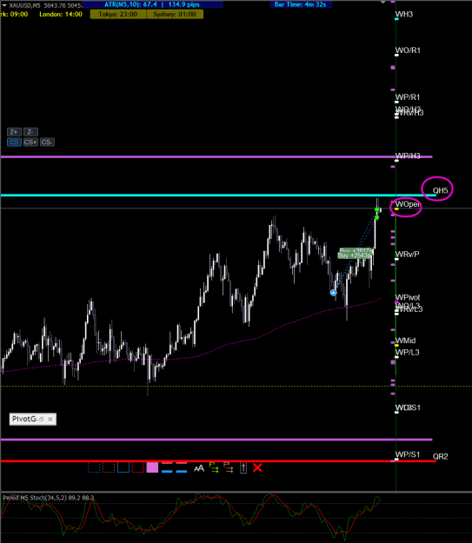
Task: Click the first red-blue horizontal lines tool
Action: click(x=167, y=467)
